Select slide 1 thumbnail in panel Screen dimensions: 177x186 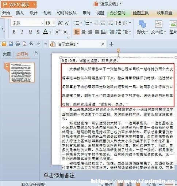pyautogui.click(x=22, y=72)
